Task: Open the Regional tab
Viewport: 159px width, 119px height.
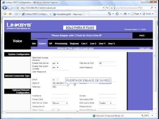Action: 74,44
